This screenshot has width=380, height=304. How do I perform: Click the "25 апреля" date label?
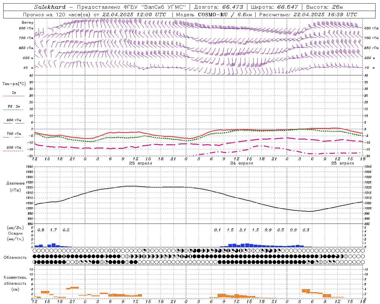[x=343, y=163]
